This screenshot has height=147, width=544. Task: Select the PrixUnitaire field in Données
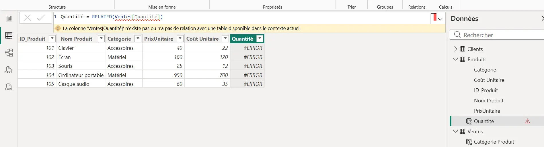(487, 111)
